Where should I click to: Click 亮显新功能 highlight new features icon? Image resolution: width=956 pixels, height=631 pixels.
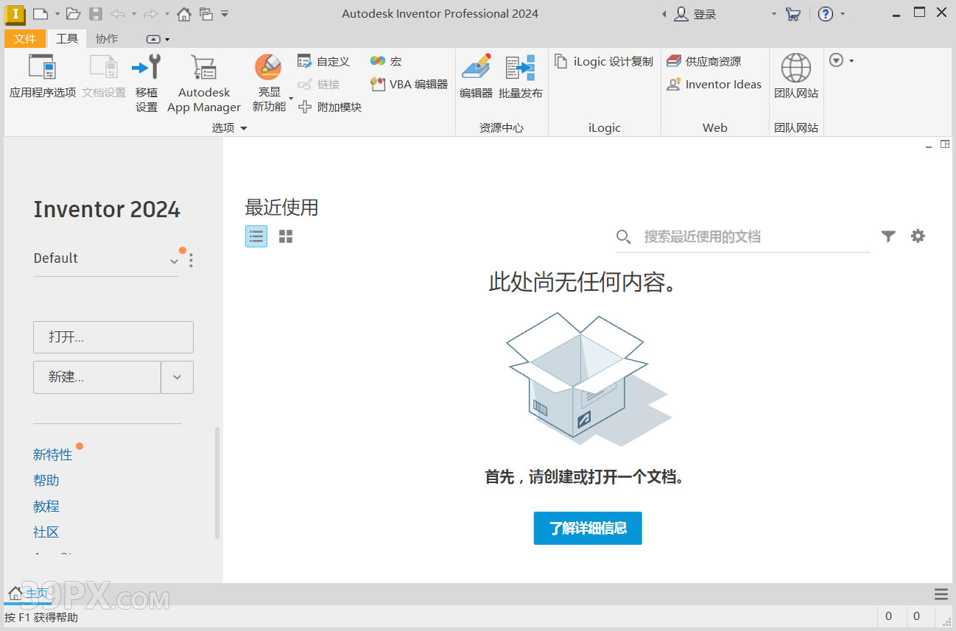(x=269, y=68)
